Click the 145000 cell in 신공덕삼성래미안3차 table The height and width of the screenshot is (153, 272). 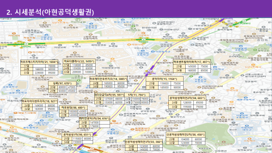coord(144,149)
